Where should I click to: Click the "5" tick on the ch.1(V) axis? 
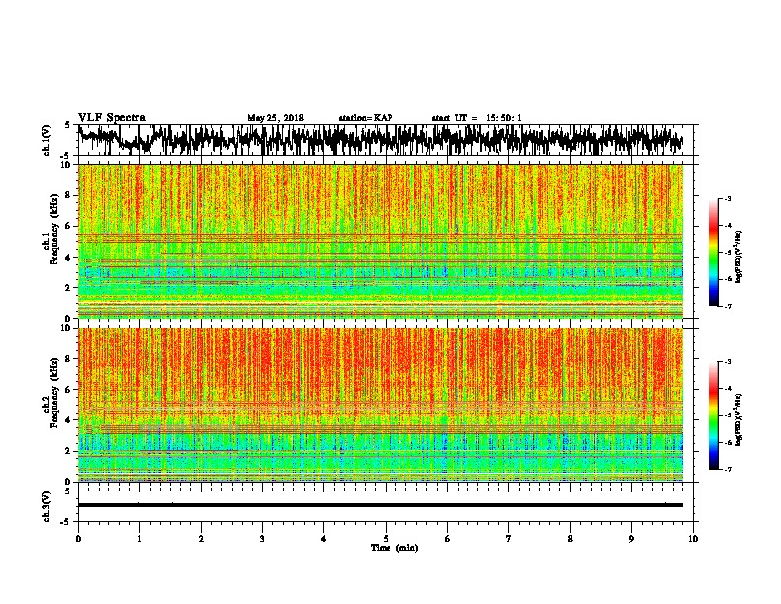point(68,125)
